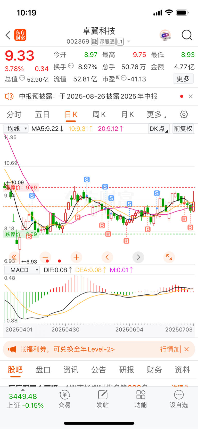
Task: Tap the topmost S sell marker
Action: click(x=87, y=180)
